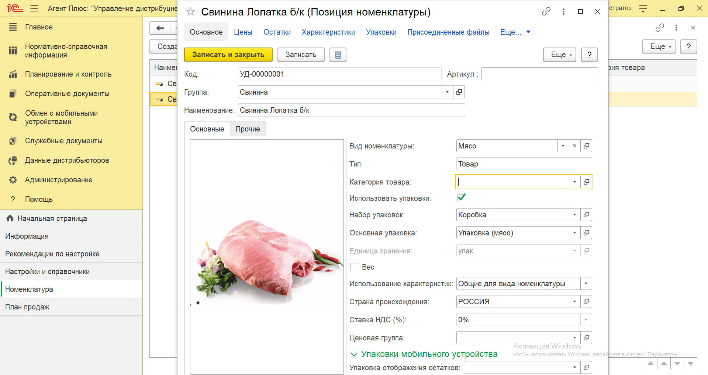The height and width of the screenshot is (375, 708).
Task: Open help question-mark button in dialog
Action: 590,55
